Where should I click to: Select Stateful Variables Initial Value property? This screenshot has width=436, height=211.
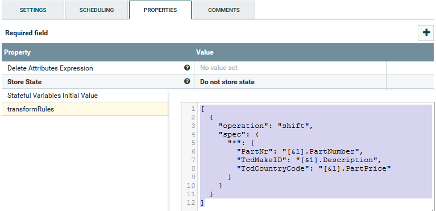point(52,96)
